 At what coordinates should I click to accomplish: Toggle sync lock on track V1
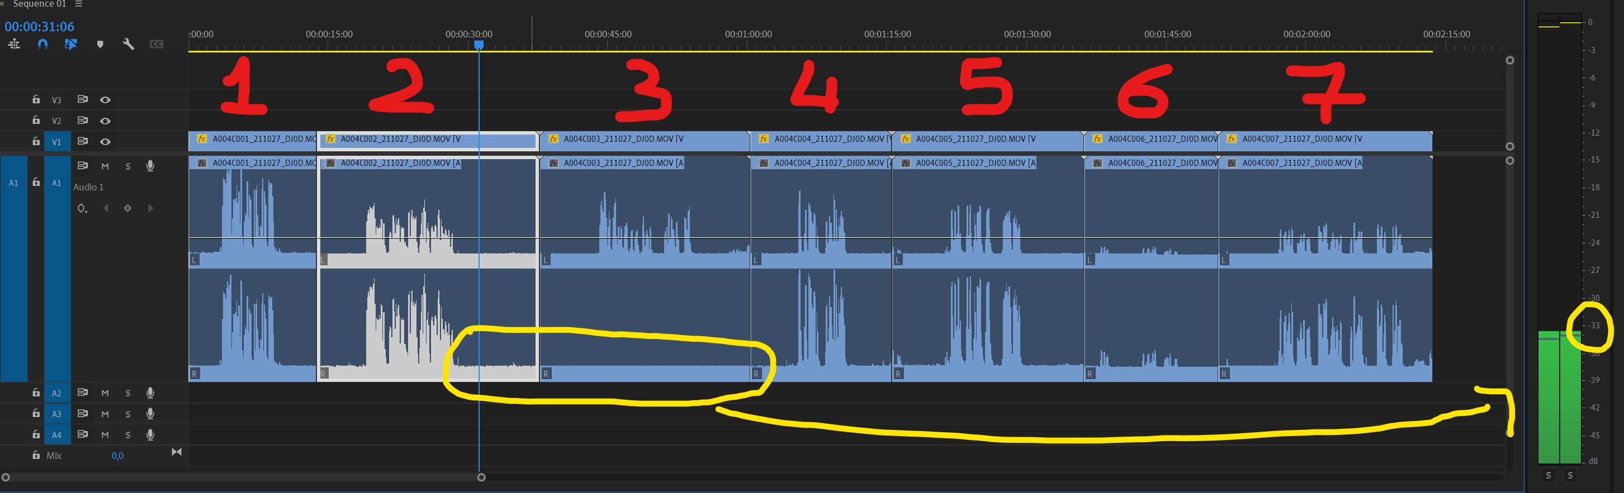[x=82, y=141]
